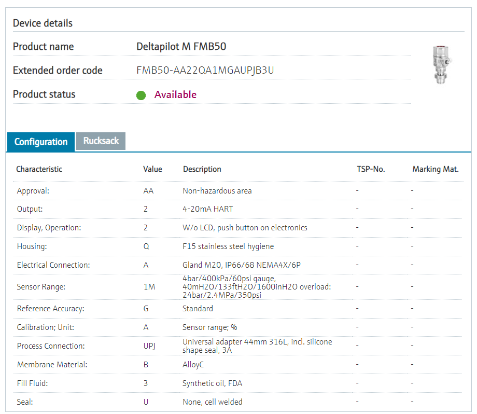Select 'Synthetic oil, FDA' description
Image resolution: width=477 pixels, height=414 pixels.
pyautogui.click(x=213, y=383)
